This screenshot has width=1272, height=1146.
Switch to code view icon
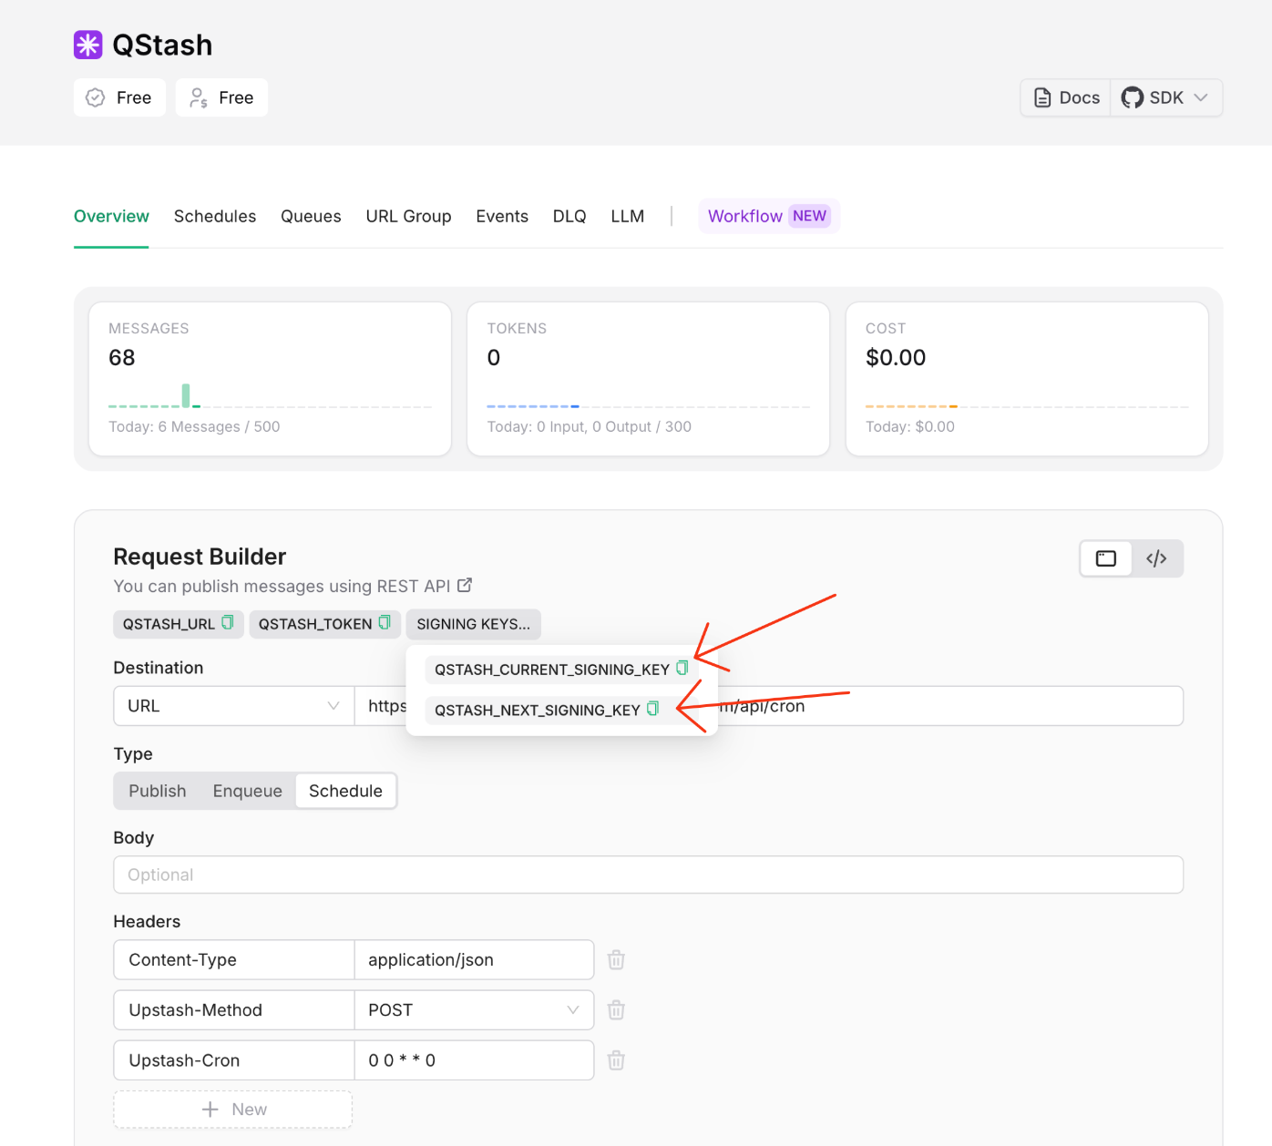(1156, 558)
